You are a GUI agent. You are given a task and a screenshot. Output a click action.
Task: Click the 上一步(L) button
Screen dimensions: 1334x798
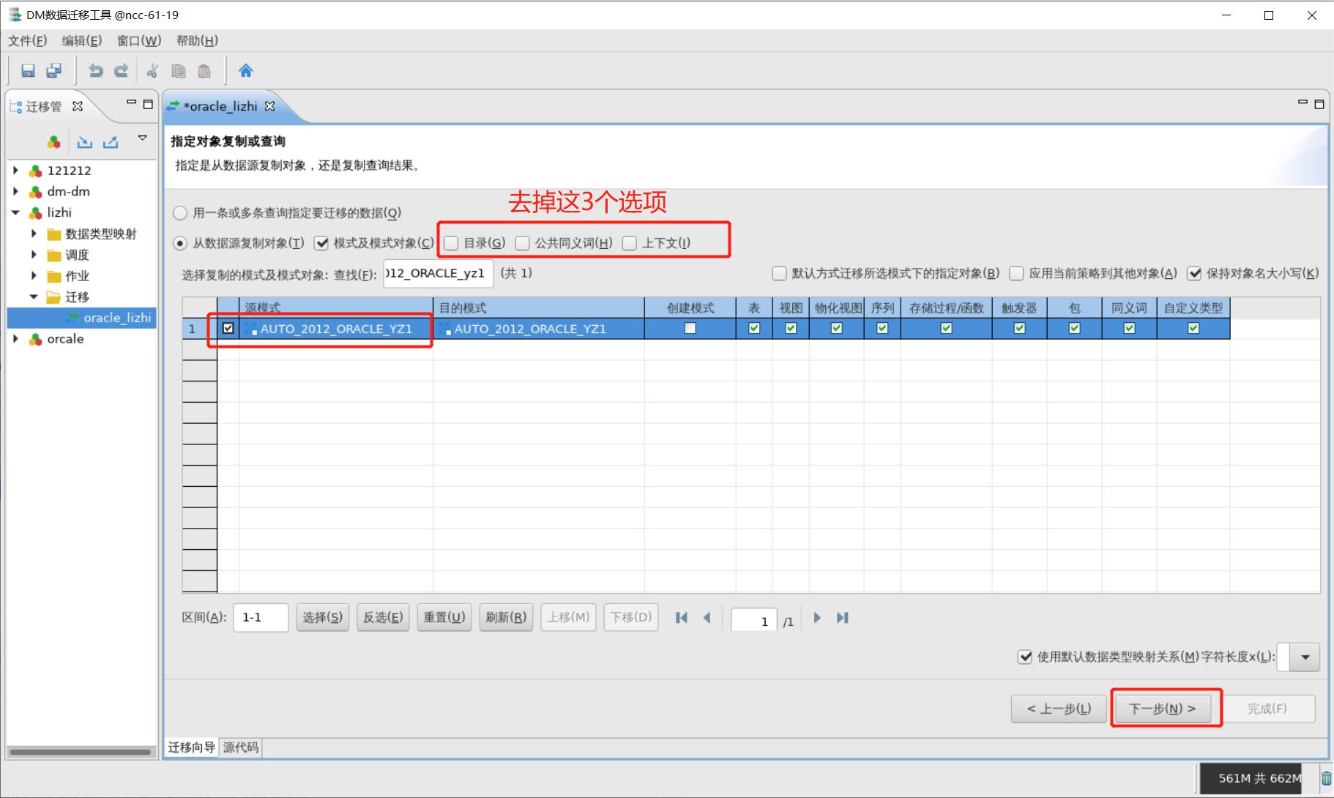(1059, 709)
